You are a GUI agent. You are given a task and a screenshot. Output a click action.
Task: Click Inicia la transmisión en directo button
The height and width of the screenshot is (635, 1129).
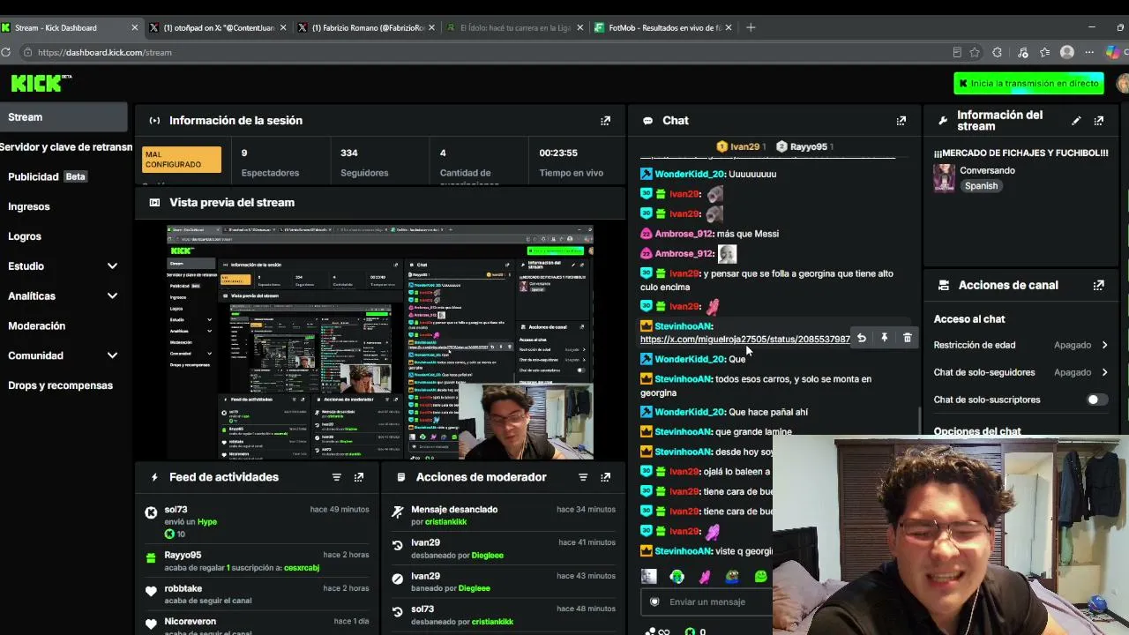(1028, 83)
